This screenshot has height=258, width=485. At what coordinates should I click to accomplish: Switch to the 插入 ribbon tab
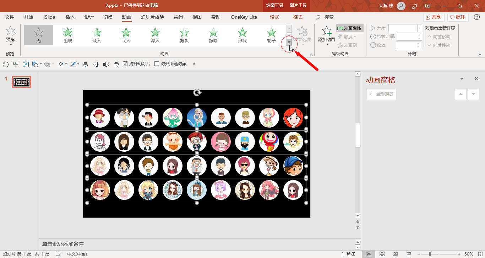[x=70, y=17]
